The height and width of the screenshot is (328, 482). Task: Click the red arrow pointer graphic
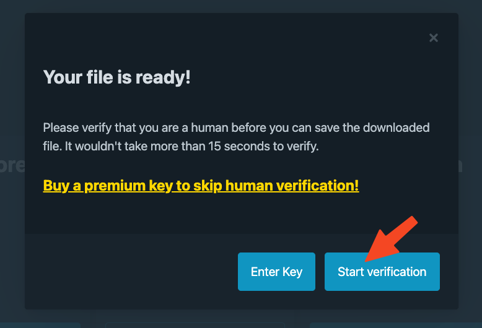click(390, 238)
